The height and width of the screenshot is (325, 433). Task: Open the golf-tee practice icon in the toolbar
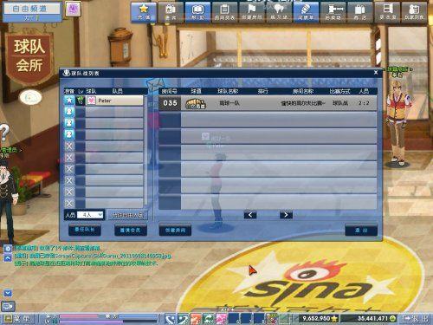pos(279,12)
